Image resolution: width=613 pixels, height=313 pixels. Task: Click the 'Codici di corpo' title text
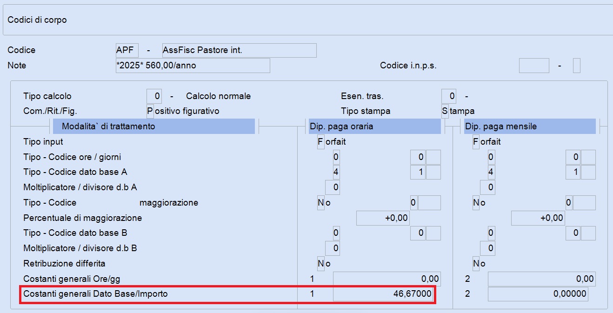[x=37, y=20]
